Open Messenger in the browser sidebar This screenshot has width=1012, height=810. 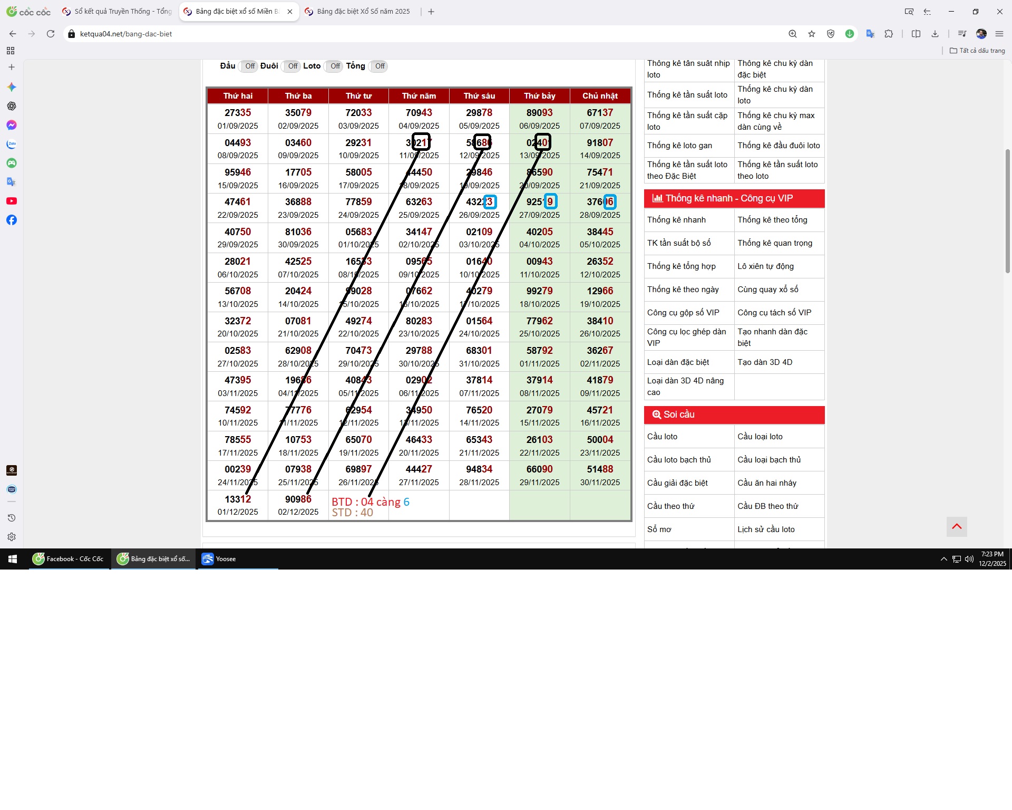[12, 125]
